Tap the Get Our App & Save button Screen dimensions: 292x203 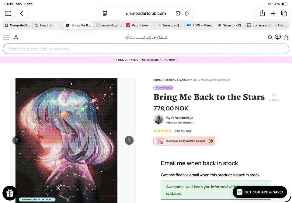(260, 192)
